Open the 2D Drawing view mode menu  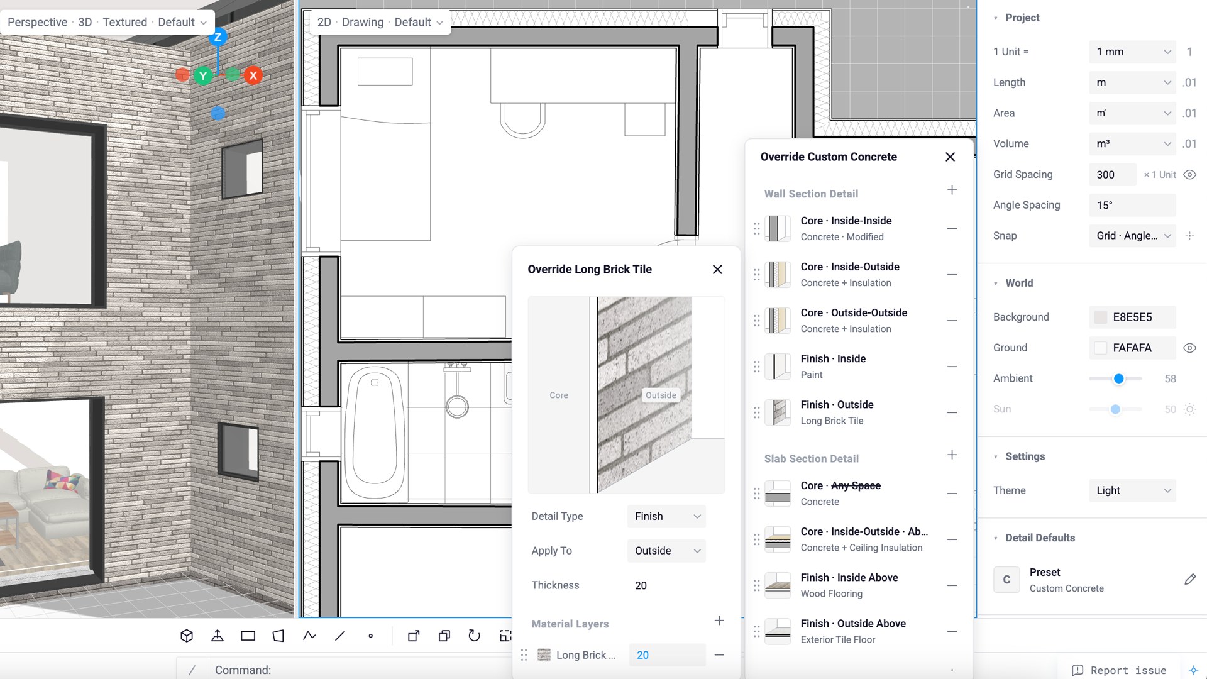[x=380, y=22]
